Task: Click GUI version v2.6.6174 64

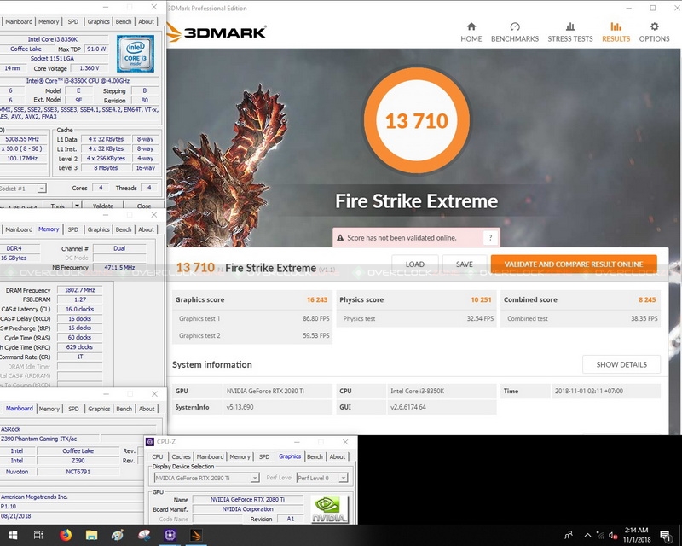Action: pos(408,408)
